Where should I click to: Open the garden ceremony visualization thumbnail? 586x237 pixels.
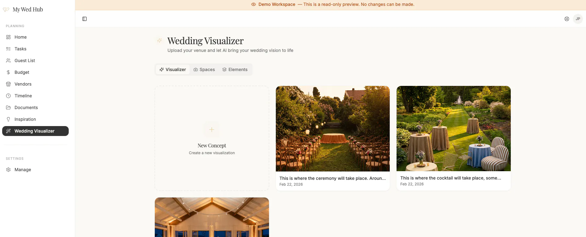[x=333, y=129]
